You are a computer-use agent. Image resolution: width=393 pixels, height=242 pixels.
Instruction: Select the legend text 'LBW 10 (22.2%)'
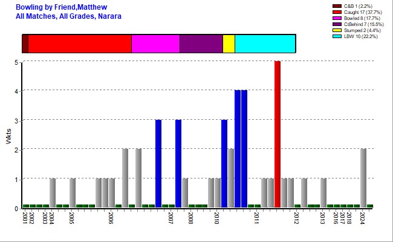tap(361, 36)
